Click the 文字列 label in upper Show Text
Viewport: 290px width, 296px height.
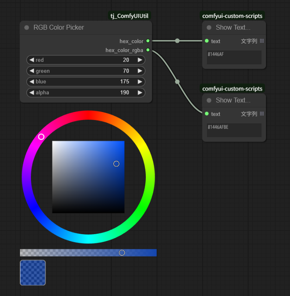[x=249, y=41]
